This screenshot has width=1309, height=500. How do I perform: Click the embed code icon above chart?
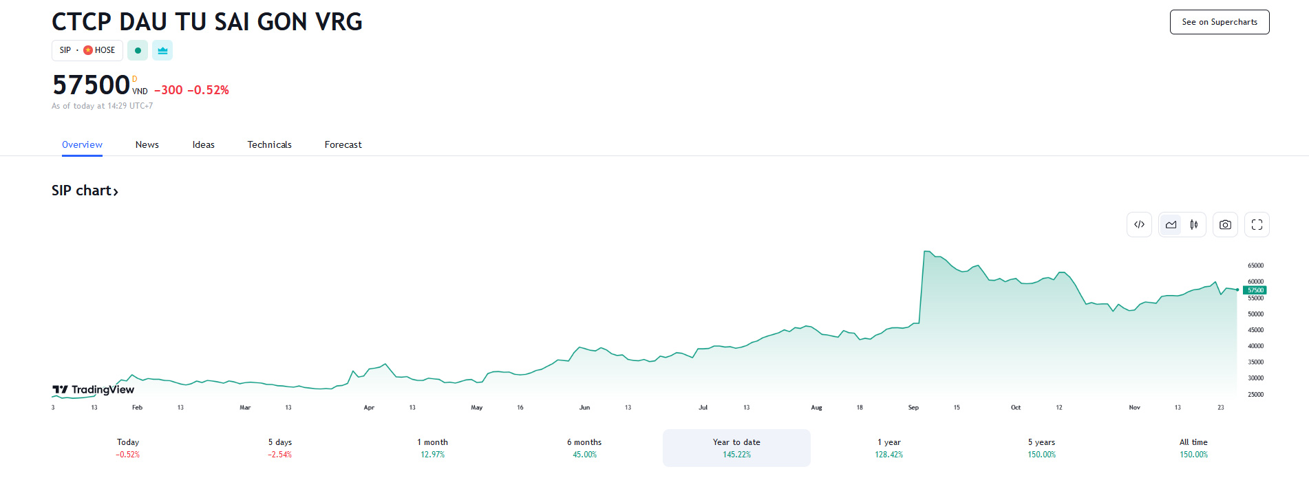(1139, 225)
